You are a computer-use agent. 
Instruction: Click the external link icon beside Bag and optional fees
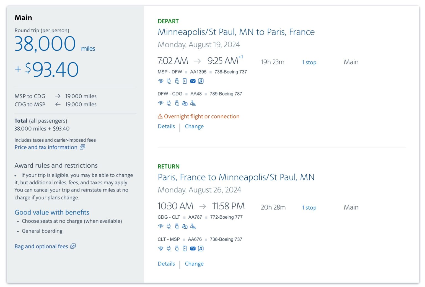pos(72,246)
